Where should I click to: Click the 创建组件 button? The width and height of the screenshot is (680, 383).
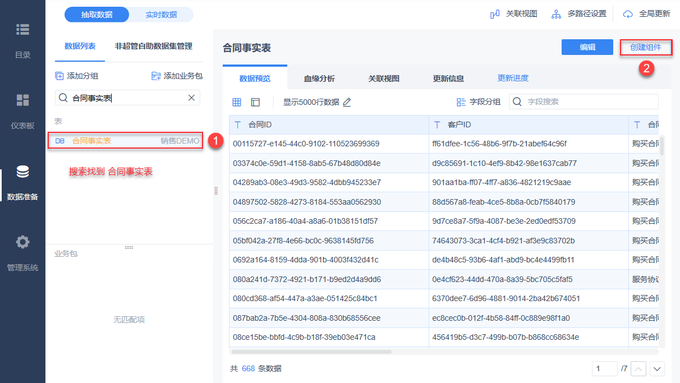click(646, 47)
